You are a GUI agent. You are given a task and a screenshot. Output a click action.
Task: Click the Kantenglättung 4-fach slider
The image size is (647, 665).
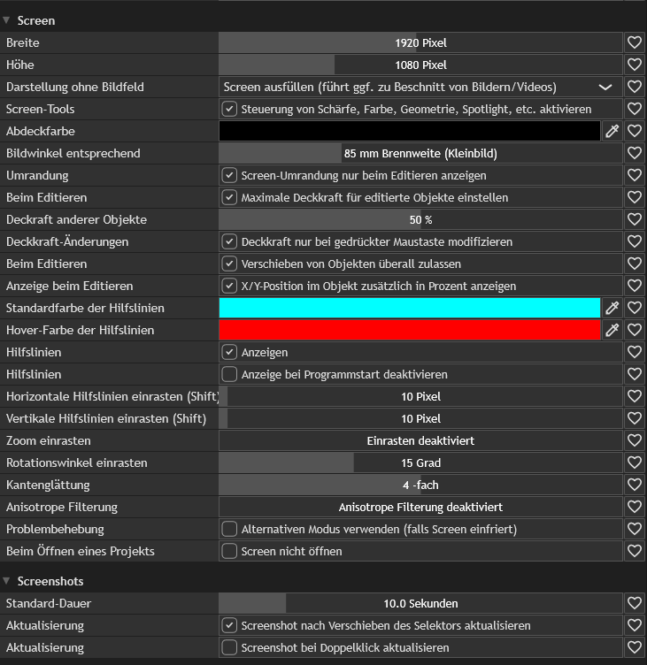pos(420,485)
